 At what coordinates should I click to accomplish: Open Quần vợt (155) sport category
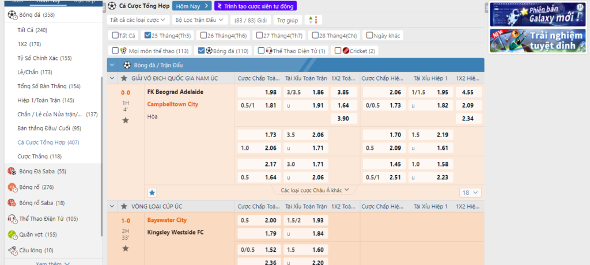pos(38,234)
